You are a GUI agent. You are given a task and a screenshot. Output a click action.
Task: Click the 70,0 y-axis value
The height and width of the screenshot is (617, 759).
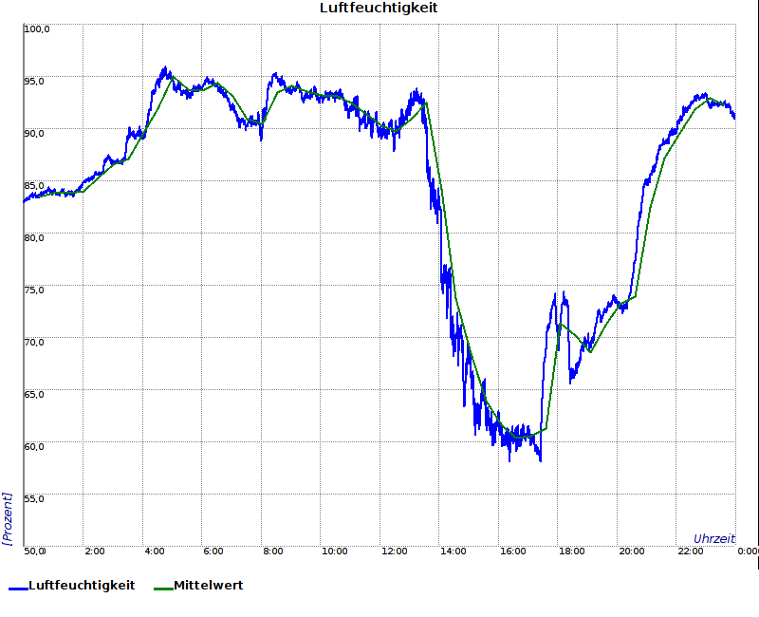click(x=34, y=343)
